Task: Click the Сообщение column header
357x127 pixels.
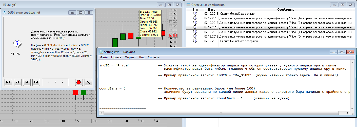Action: click(x=286, y=10)
